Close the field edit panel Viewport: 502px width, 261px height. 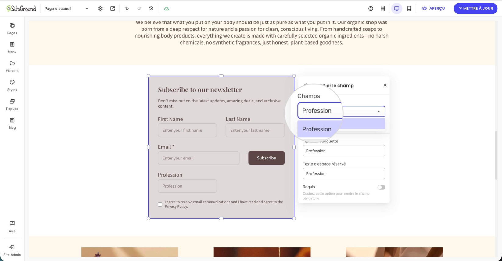[385, 85]
